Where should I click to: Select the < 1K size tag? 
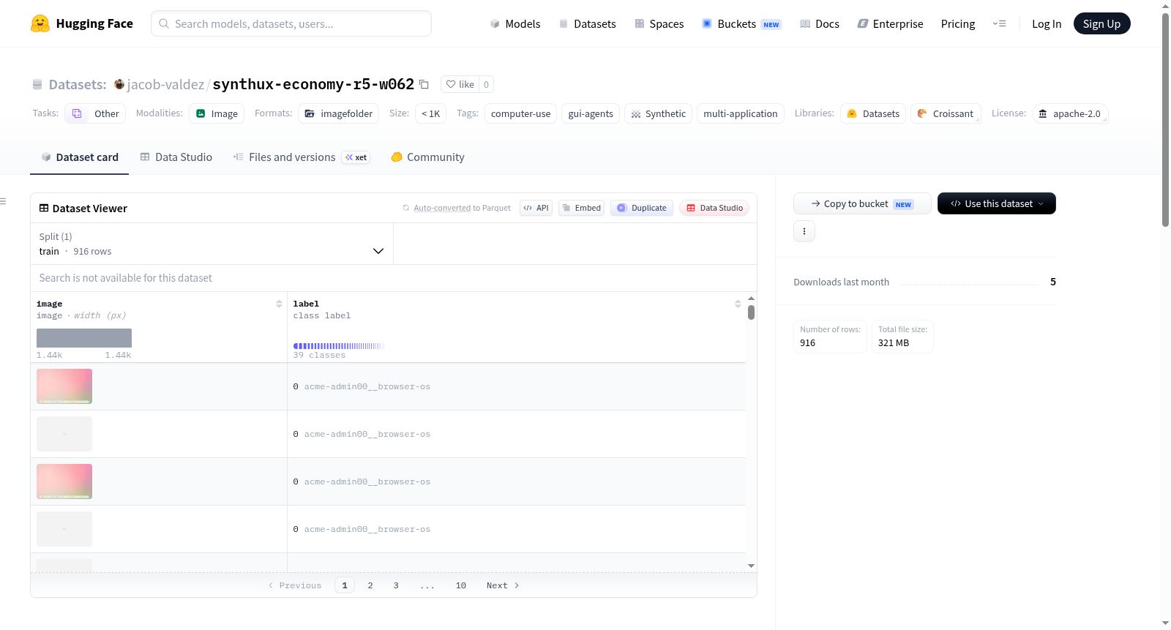[x=431, y=113]
